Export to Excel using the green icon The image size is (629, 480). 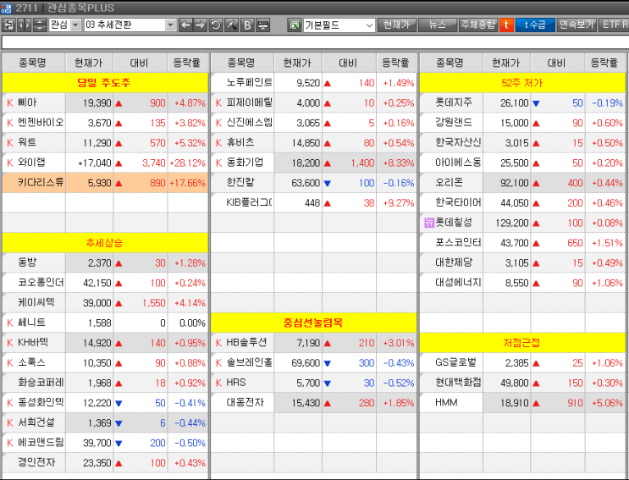point(295,25)
